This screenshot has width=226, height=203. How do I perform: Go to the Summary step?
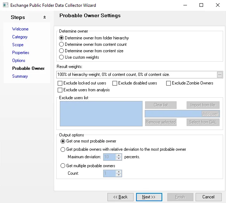[x=20, y=76]
